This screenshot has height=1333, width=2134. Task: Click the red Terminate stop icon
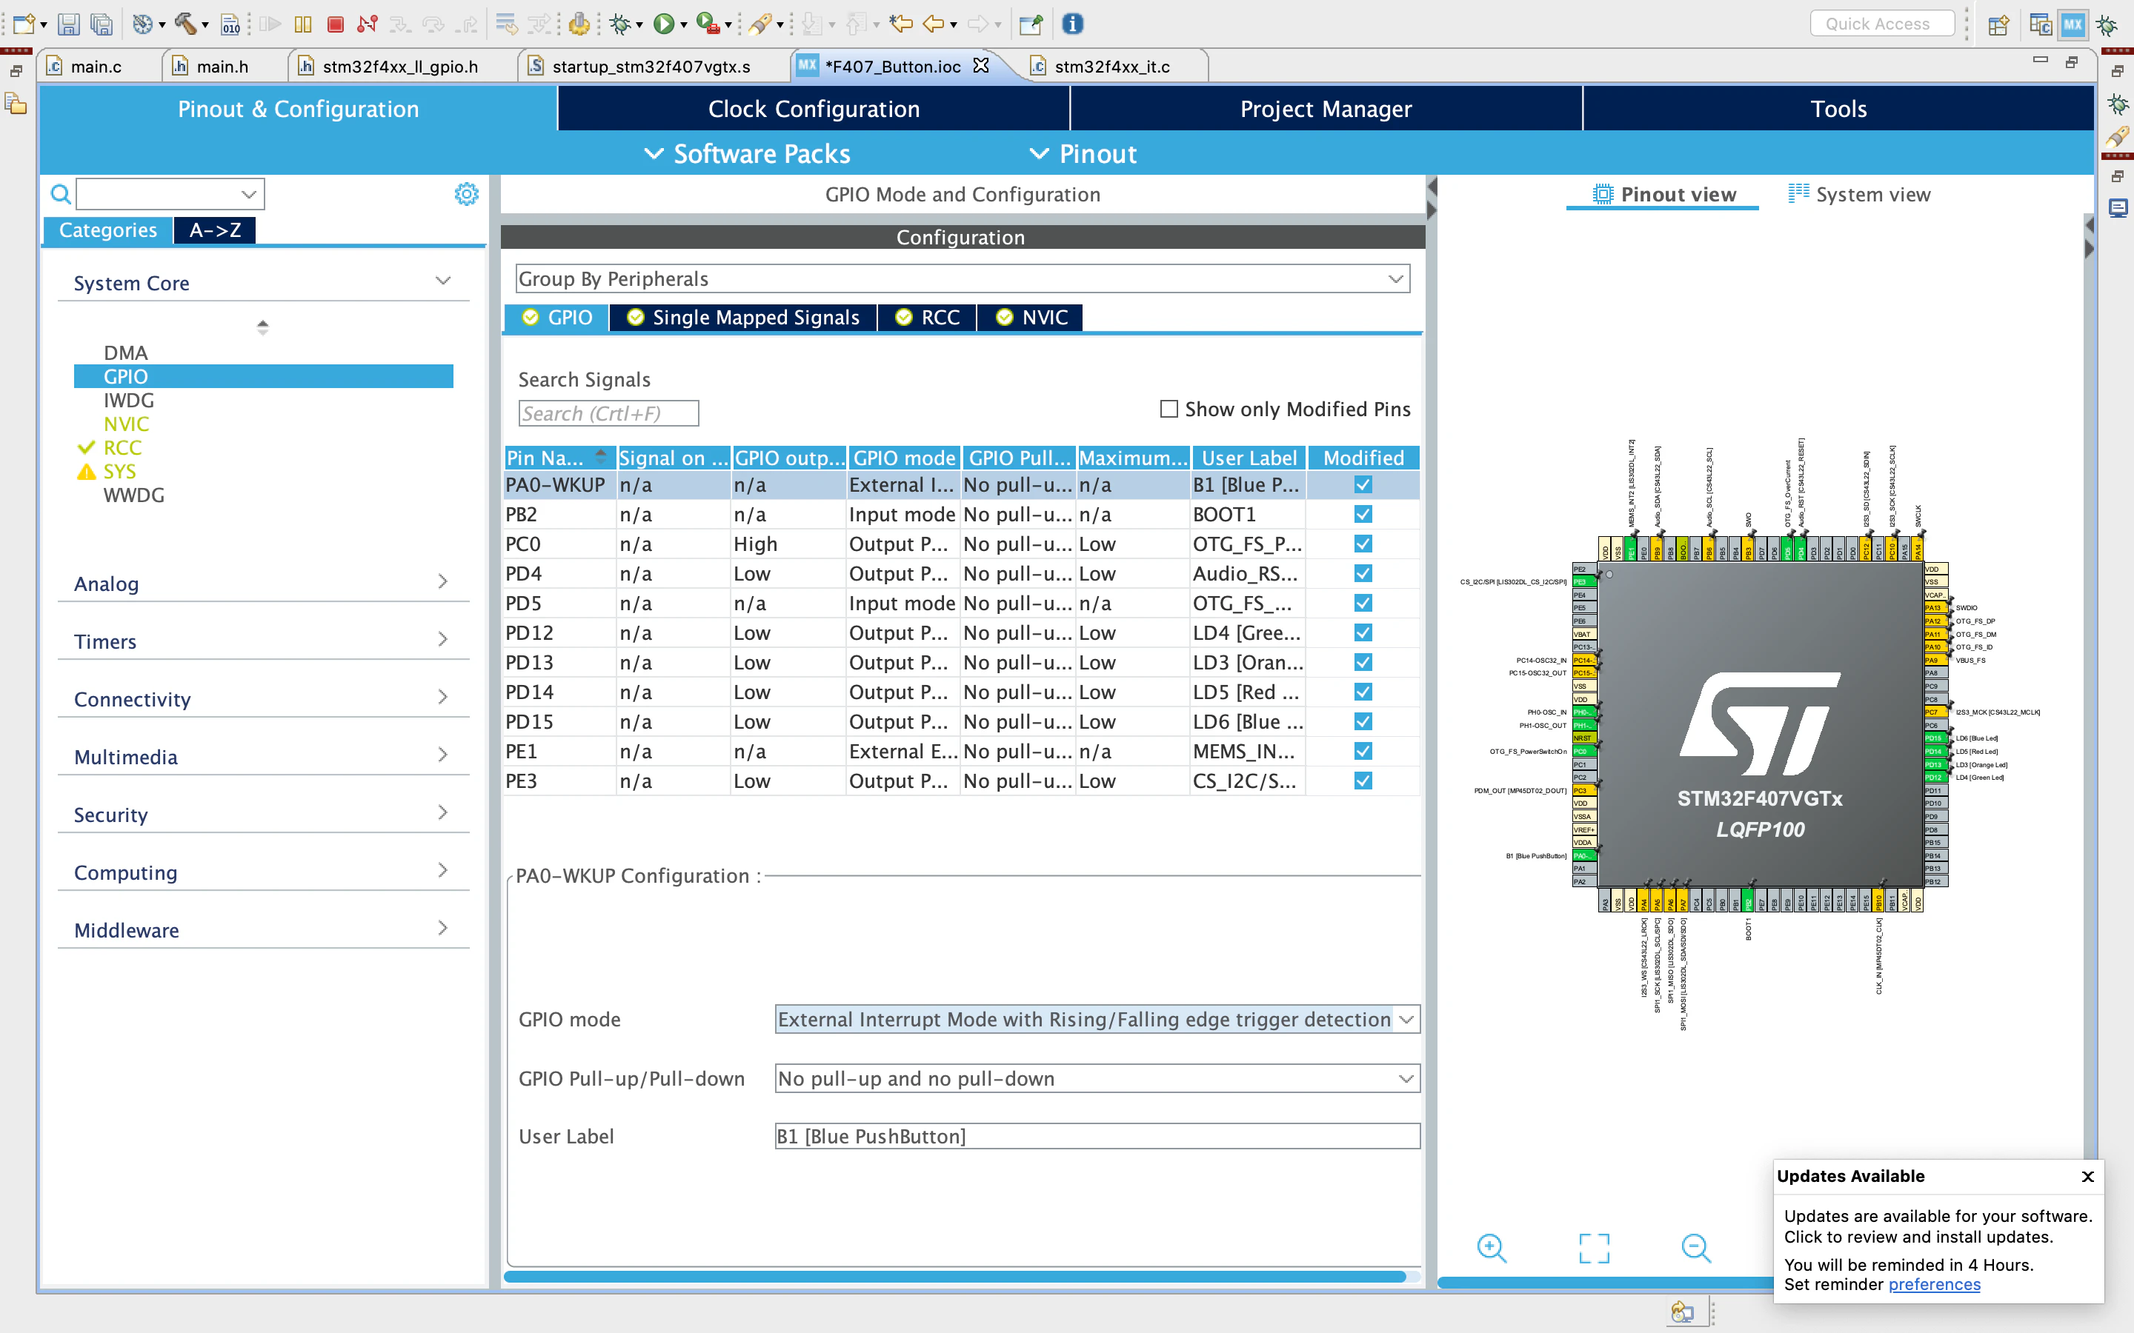(335, 24)
